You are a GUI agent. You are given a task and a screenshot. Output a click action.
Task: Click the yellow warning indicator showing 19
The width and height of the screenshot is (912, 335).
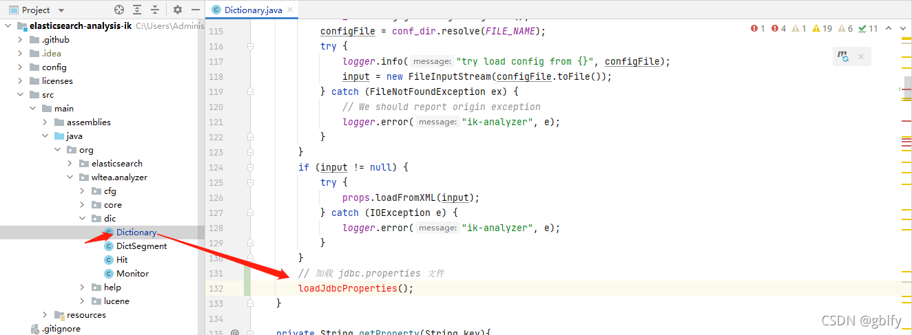pyautogui.click(x=822, y=28)
